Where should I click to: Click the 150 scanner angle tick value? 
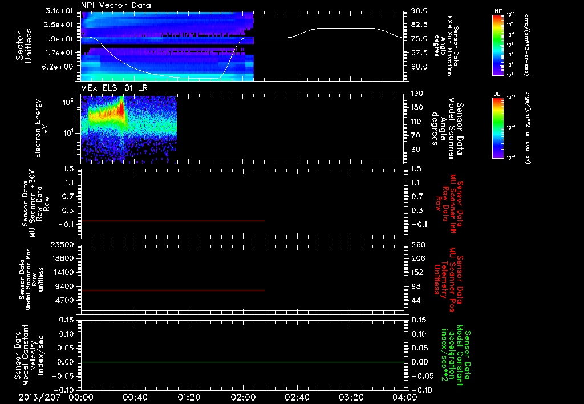coord(417,108)
